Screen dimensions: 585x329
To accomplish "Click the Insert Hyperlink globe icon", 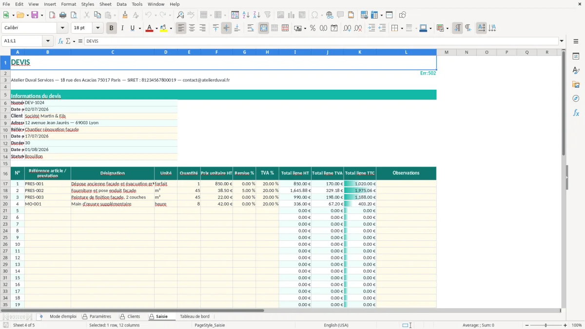I will (330, 15).
